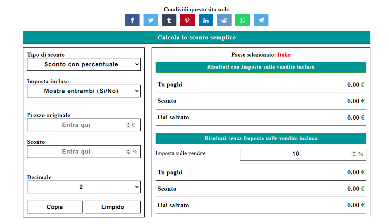The image size is (389, 224).
Task: Share the site on LinkedIn
Action: pyautogui.click(x=206, y=20)
